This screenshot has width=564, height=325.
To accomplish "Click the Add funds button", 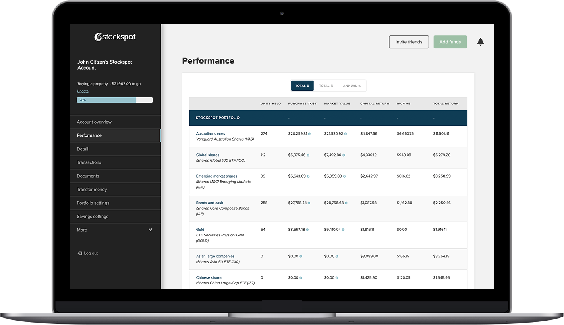I will click(450, 42).
